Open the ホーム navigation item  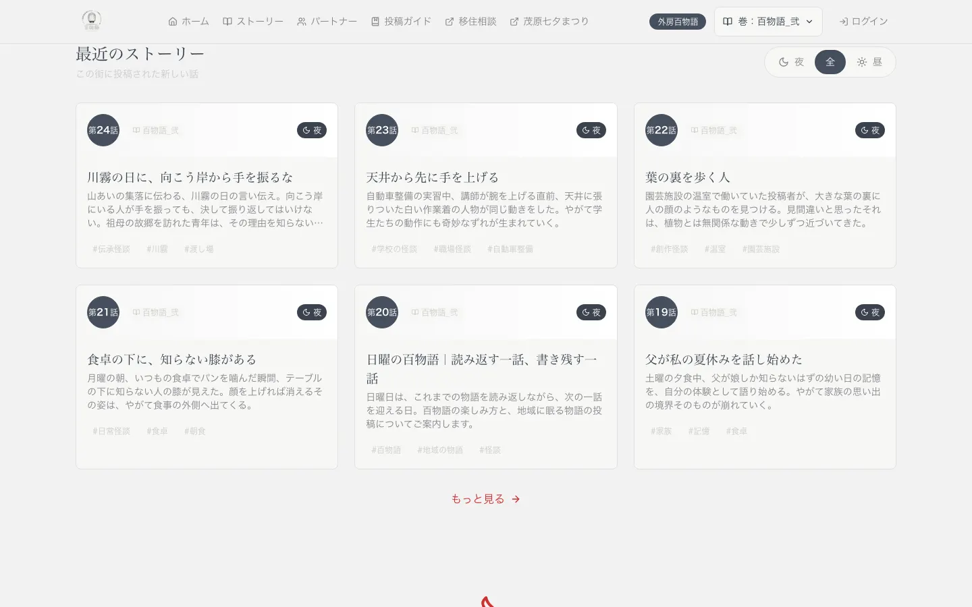(188, 22)
